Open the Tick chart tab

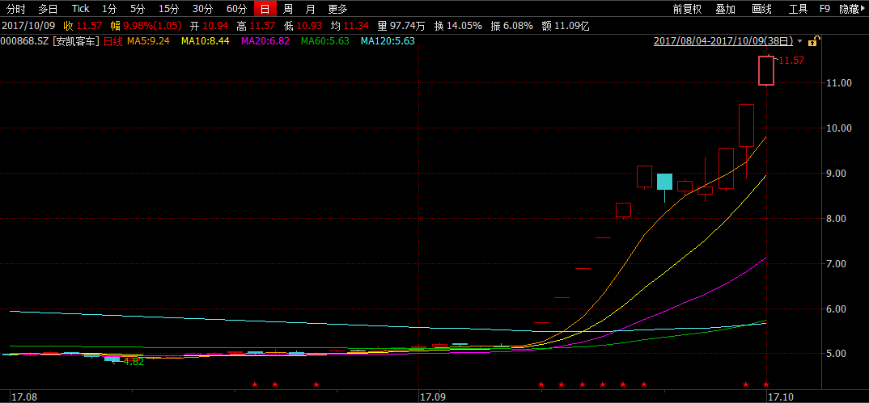(80, 9)
